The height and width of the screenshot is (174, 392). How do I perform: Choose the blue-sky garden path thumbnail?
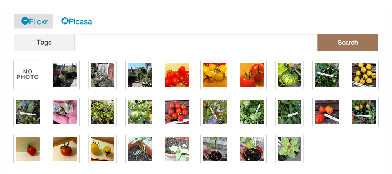pos(140,75)
